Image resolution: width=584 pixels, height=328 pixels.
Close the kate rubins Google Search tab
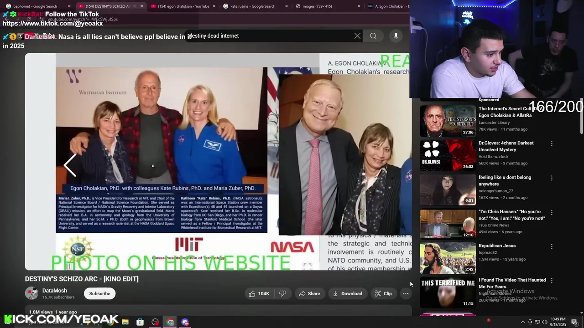click(287, 6)
